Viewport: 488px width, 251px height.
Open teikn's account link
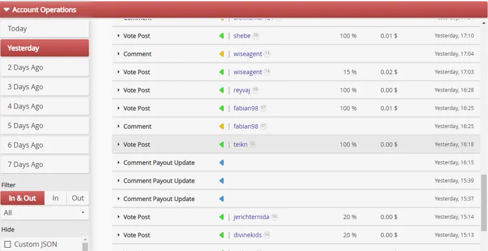(240, 144)
